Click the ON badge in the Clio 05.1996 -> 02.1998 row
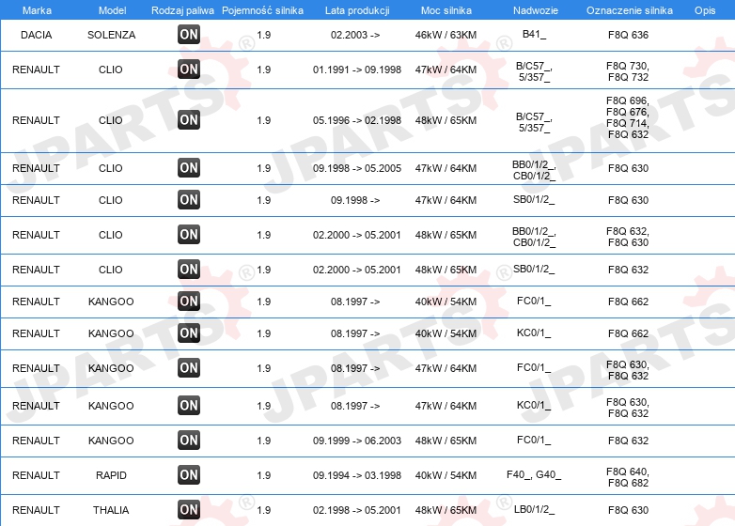This screenshot has width=735, height=526. (189, 120)
